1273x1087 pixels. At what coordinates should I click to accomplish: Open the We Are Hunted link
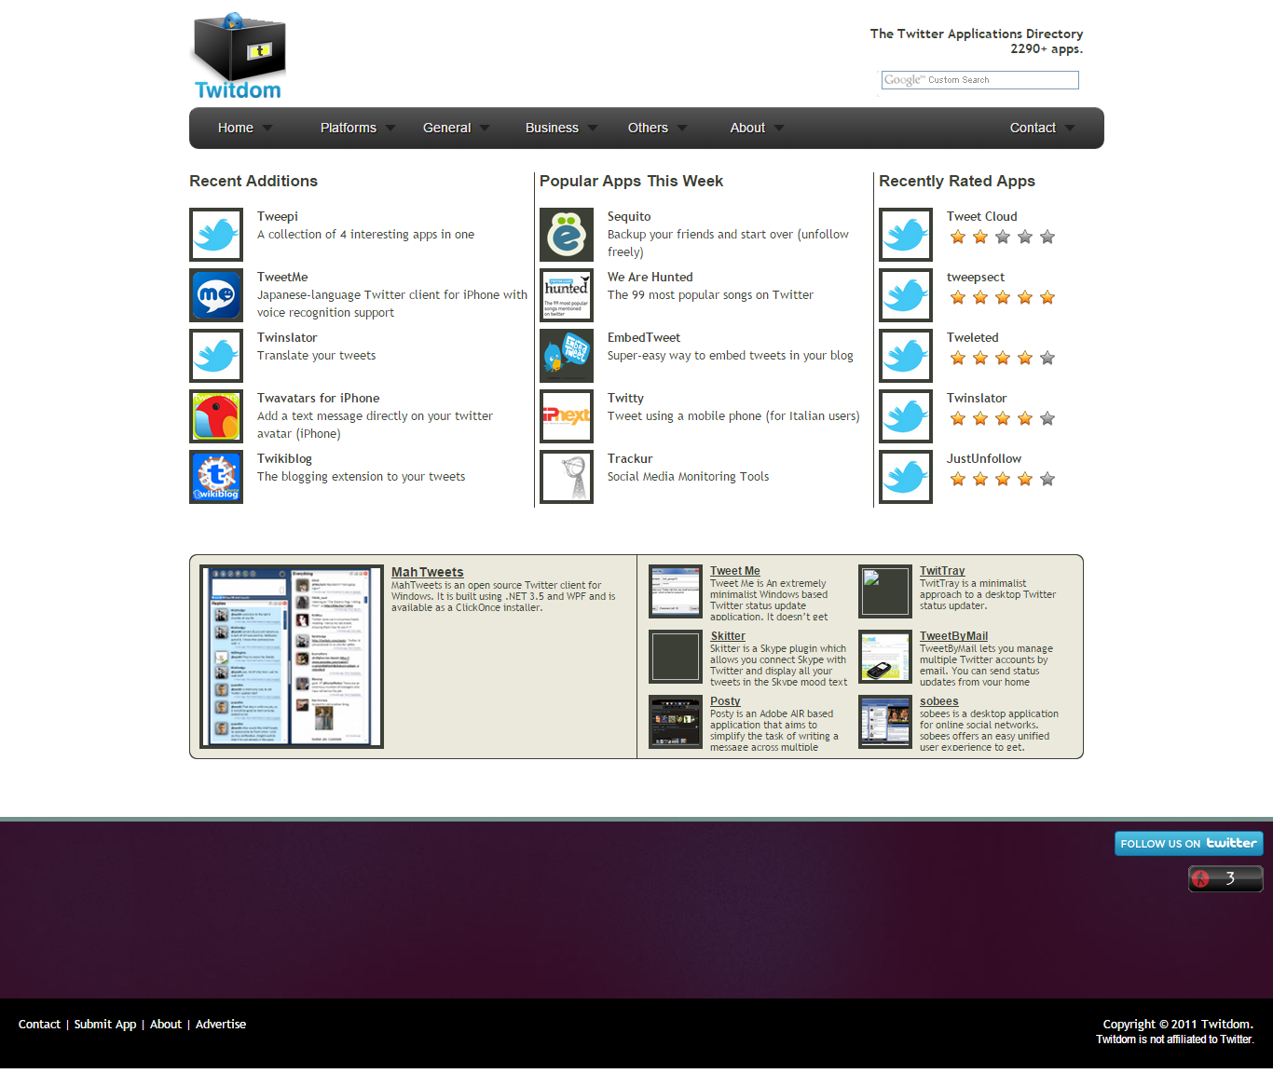650,277
